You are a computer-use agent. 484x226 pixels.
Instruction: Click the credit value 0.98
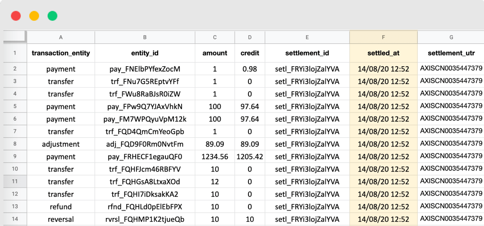click(250, 69)
